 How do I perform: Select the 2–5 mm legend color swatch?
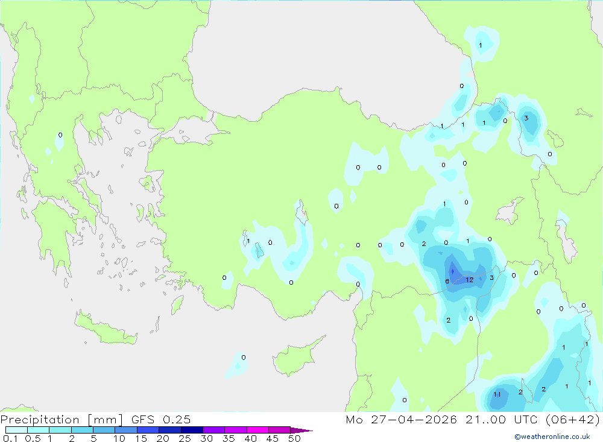tap(82, 430)
